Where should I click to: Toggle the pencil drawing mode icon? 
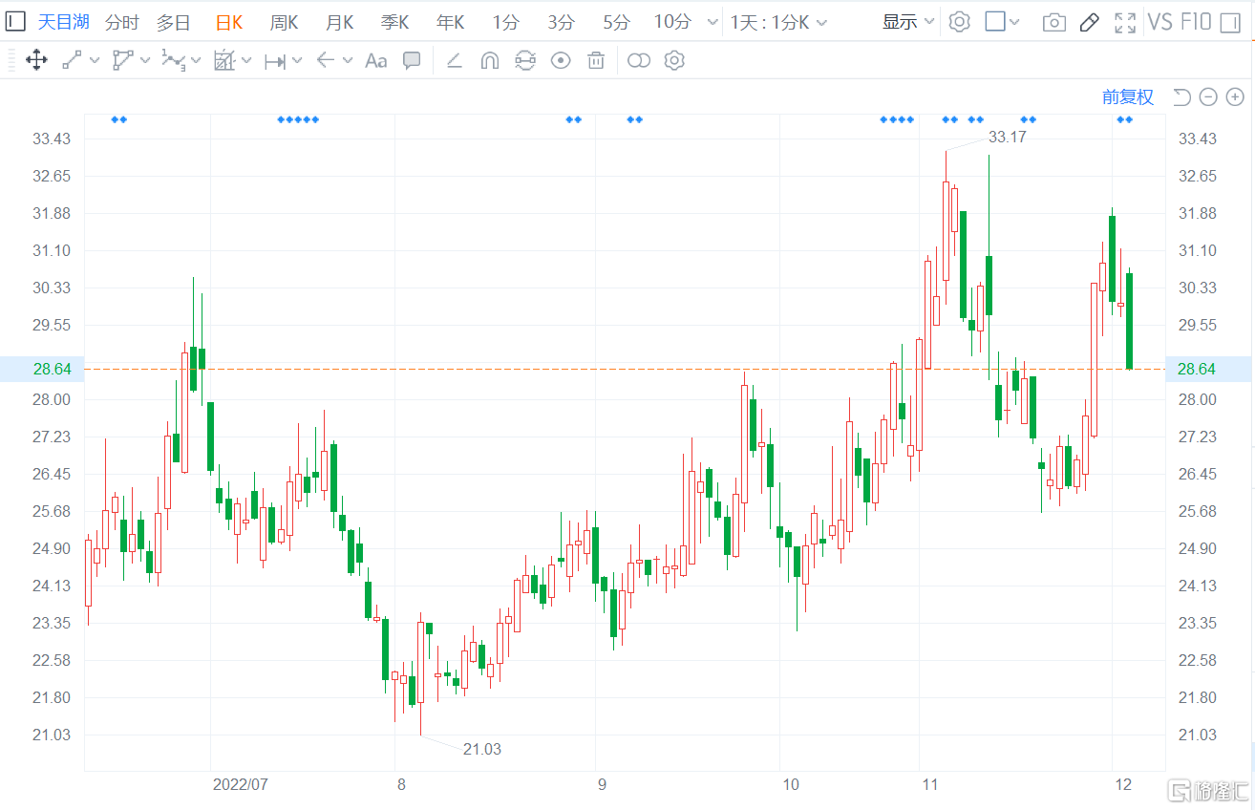coord(1090,22)
